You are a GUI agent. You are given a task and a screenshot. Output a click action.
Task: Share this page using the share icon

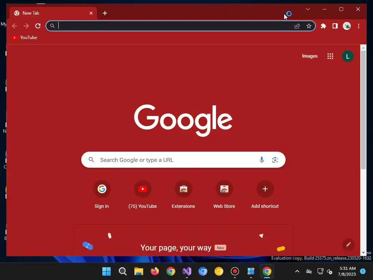297,26
